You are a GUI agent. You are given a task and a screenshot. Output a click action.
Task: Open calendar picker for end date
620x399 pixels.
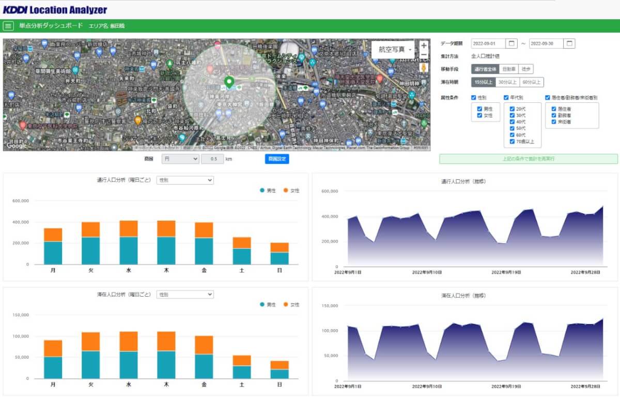(569, 43)
